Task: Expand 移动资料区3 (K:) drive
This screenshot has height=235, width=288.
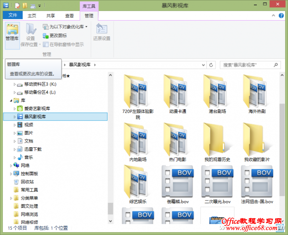Action: pos(14,84)
